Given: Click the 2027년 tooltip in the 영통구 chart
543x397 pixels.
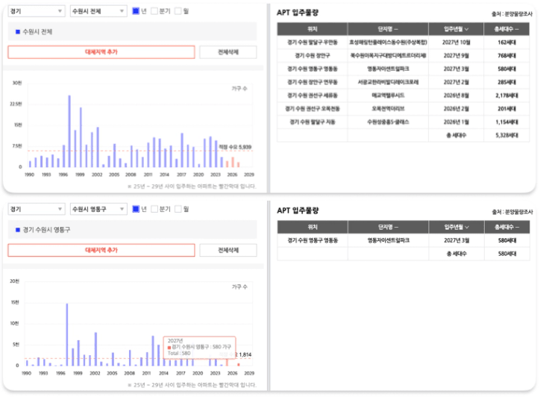Looking at the screenshot, I should point(199,347).
